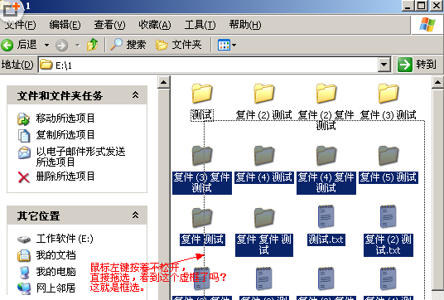
Task: Click the copy selected items icon
Action: click(24, 136)
